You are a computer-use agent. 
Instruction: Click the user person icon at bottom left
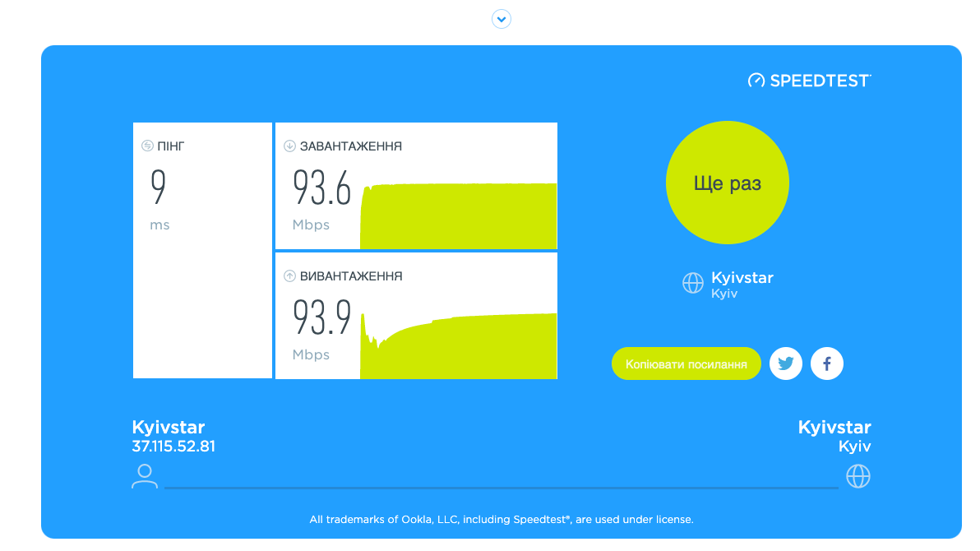pos(145,476)
